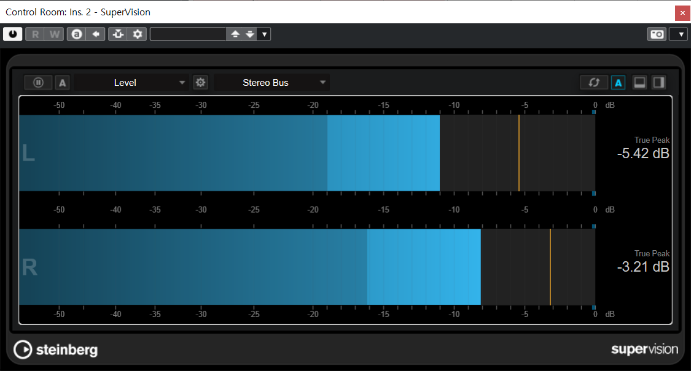Toggle the plugin power bypass button
Screen dimensions: 691x371
point(12,34)
